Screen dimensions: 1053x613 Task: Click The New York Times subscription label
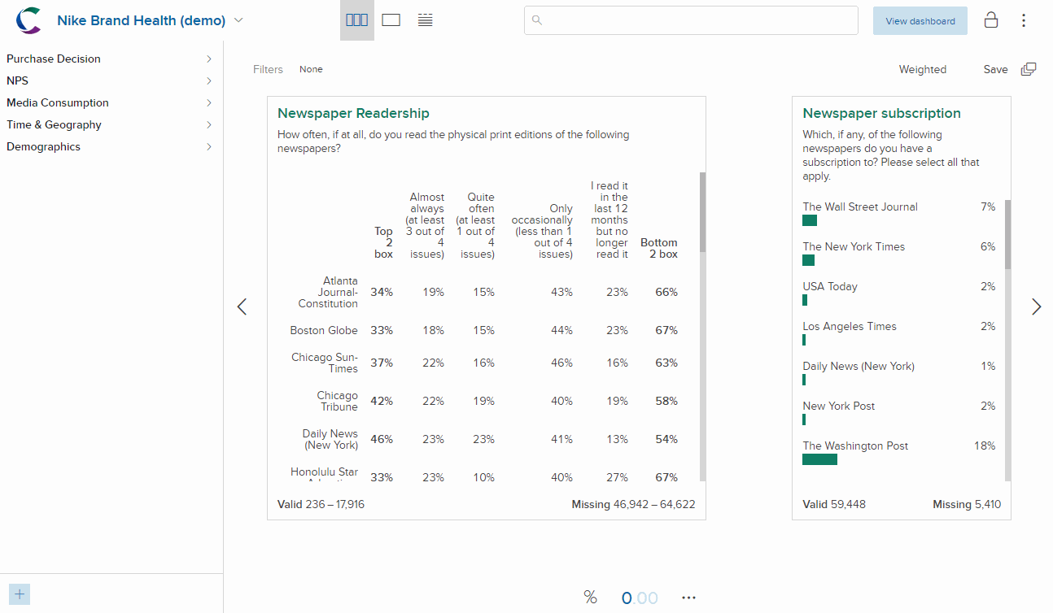(x=854, y=246)
